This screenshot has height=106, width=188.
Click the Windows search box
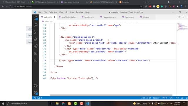click(27, 103)
